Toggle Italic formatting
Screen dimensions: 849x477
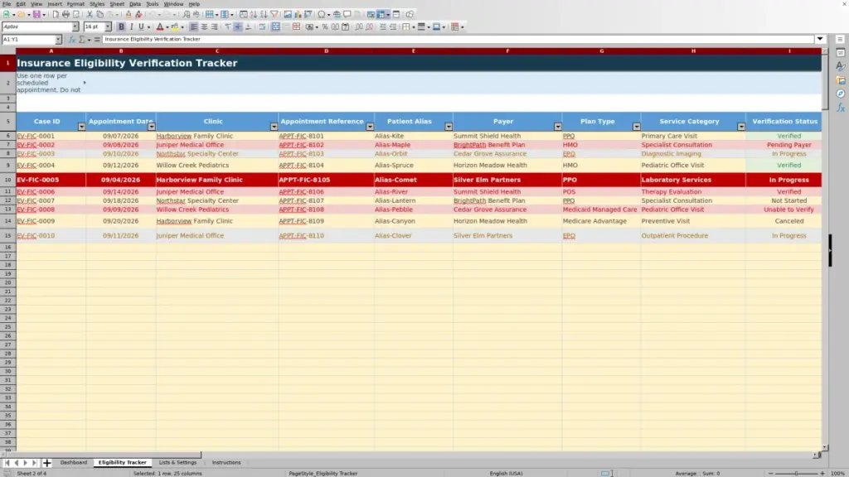tap(131, 26)
